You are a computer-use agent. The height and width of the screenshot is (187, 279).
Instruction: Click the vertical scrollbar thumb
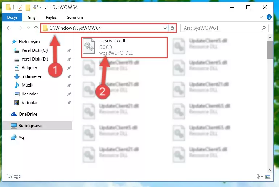270,50
